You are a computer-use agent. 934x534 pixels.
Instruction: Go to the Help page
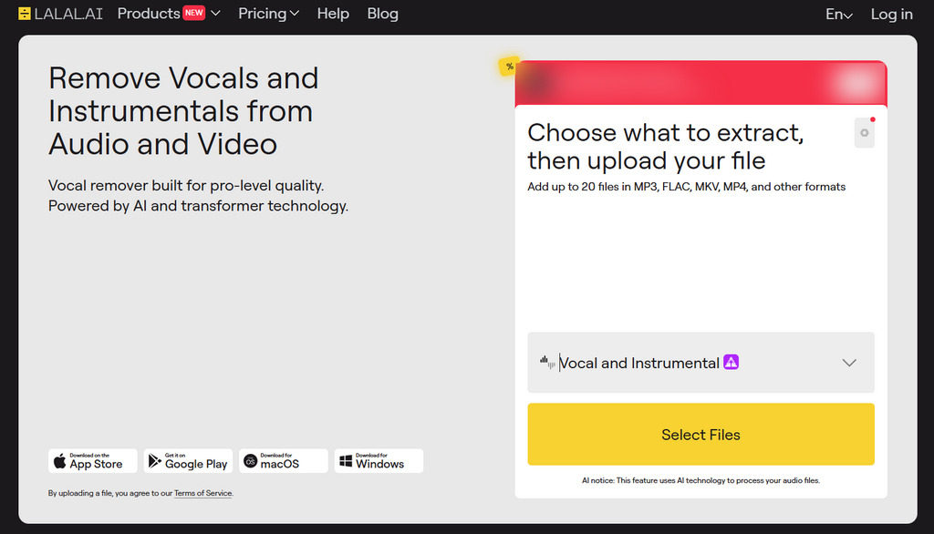[333, 14]
